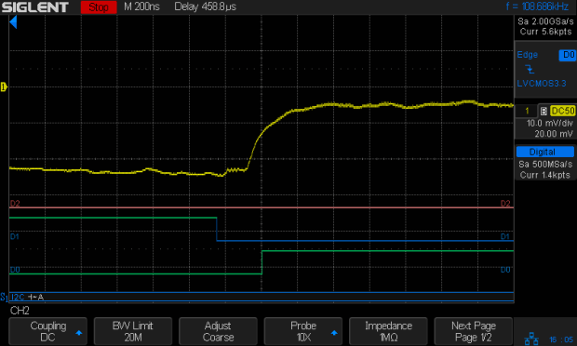The width and height of the screenshot is (577, 346).
Task: Click the falling edge trigger slope icon
Action: pos(530,69)
